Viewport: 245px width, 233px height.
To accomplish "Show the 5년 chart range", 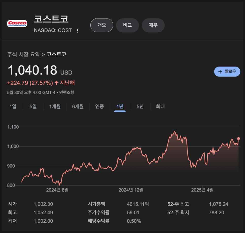I will tap(140, 106).
